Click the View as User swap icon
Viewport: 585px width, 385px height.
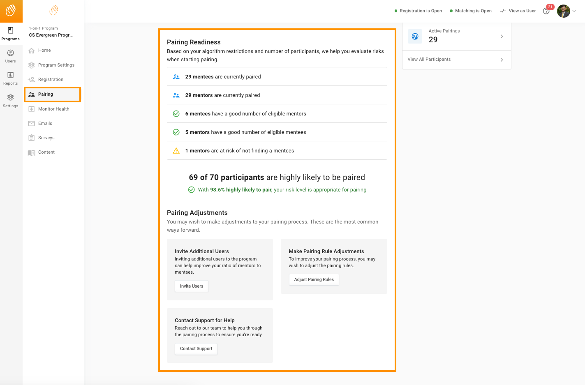tap(502, 11)
